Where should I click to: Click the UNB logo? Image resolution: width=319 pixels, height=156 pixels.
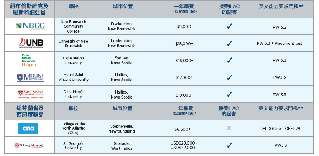coord(30,43)
